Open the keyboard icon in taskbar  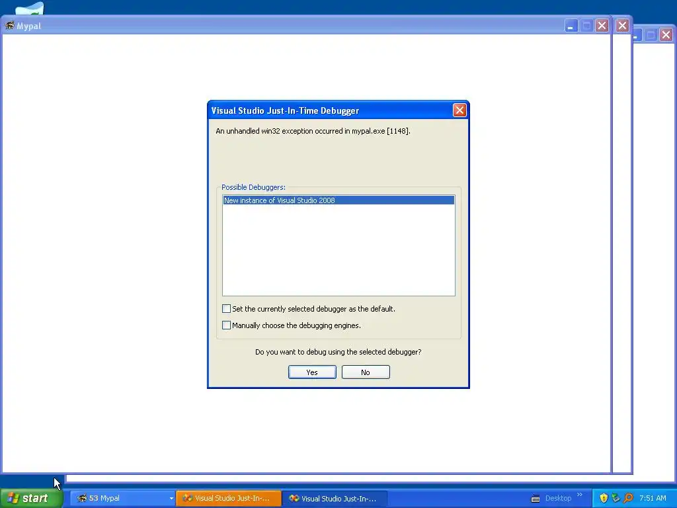(536, 499)
